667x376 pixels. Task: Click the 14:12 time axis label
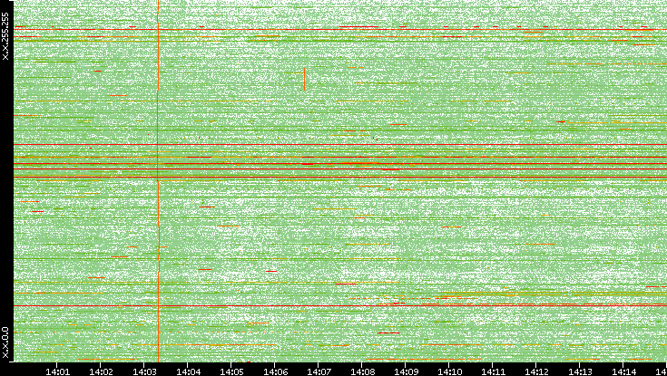click(535, 371)
